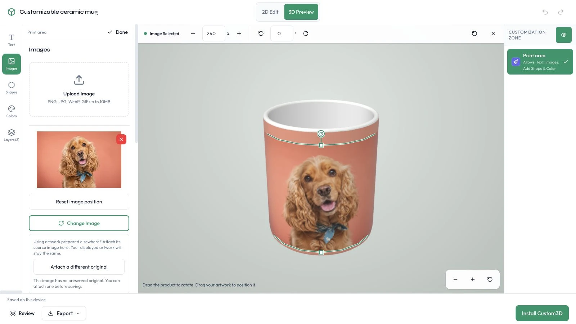The height and width of the screenshot is (324, 576).
Task: Click the rotation degrees field showing 0
Action: click(x=282, y=33)
